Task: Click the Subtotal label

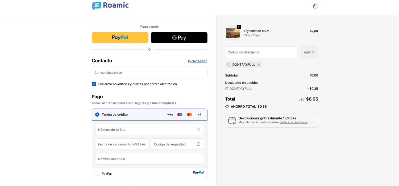Action: pyautogui.click(x=231, y=76)
